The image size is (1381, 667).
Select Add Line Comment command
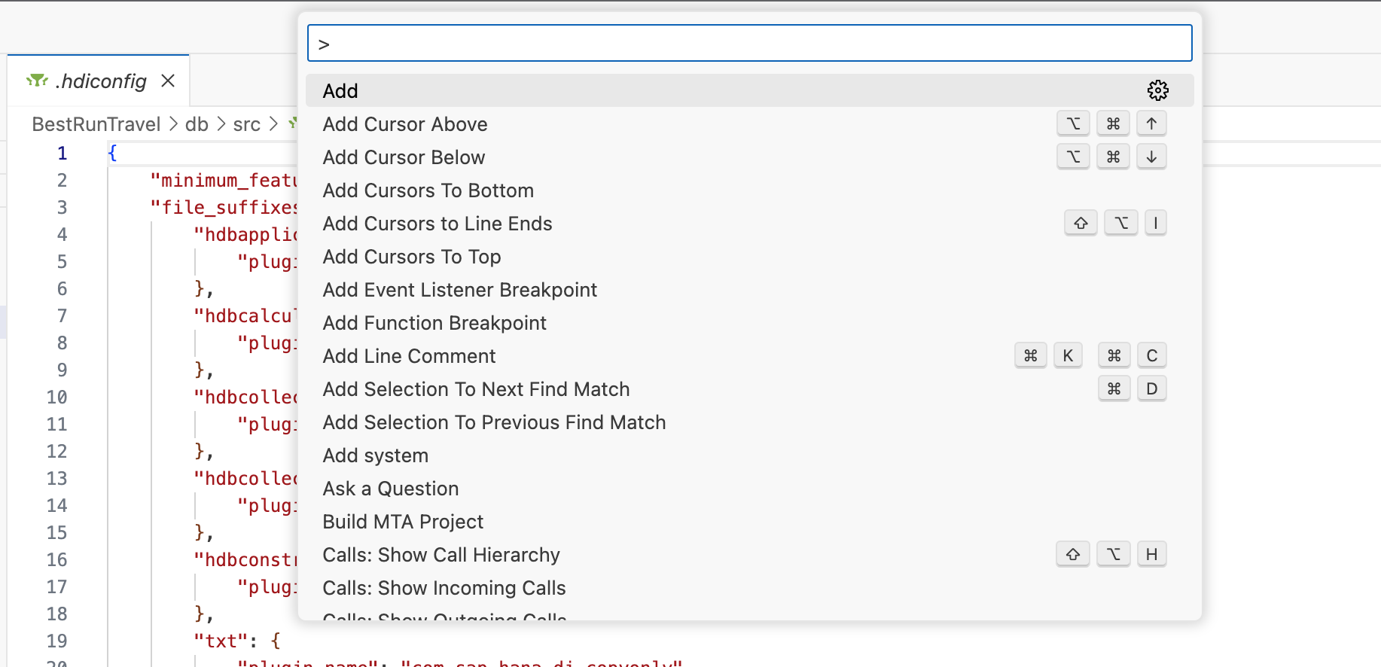click(x=749, y=355)
